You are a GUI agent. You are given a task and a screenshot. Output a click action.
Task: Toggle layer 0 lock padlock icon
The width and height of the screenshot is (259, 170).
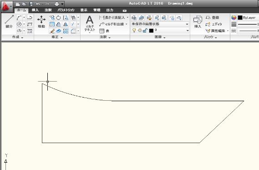click(145, 31)
